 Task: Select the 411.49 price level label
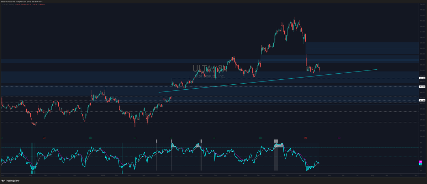(423, 100)
